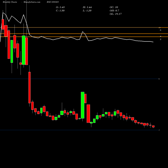Screen dimensions: 168x168
Task: Click the "11" axis label on the top orange line
Action: pos(160,28)
